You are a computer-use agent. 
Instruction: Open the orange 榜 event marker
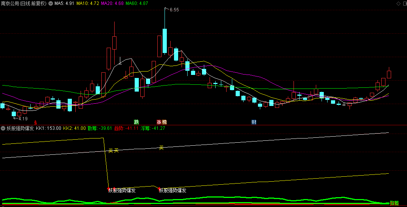pyautogui.click(x=164, y=122)
